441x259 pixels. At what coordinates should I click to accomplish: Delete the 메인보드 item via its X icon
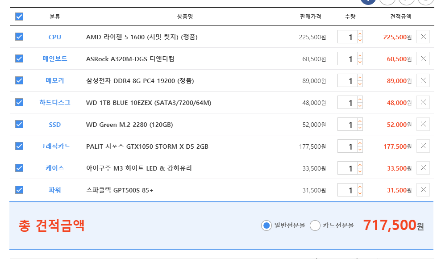tap(423, 58)
